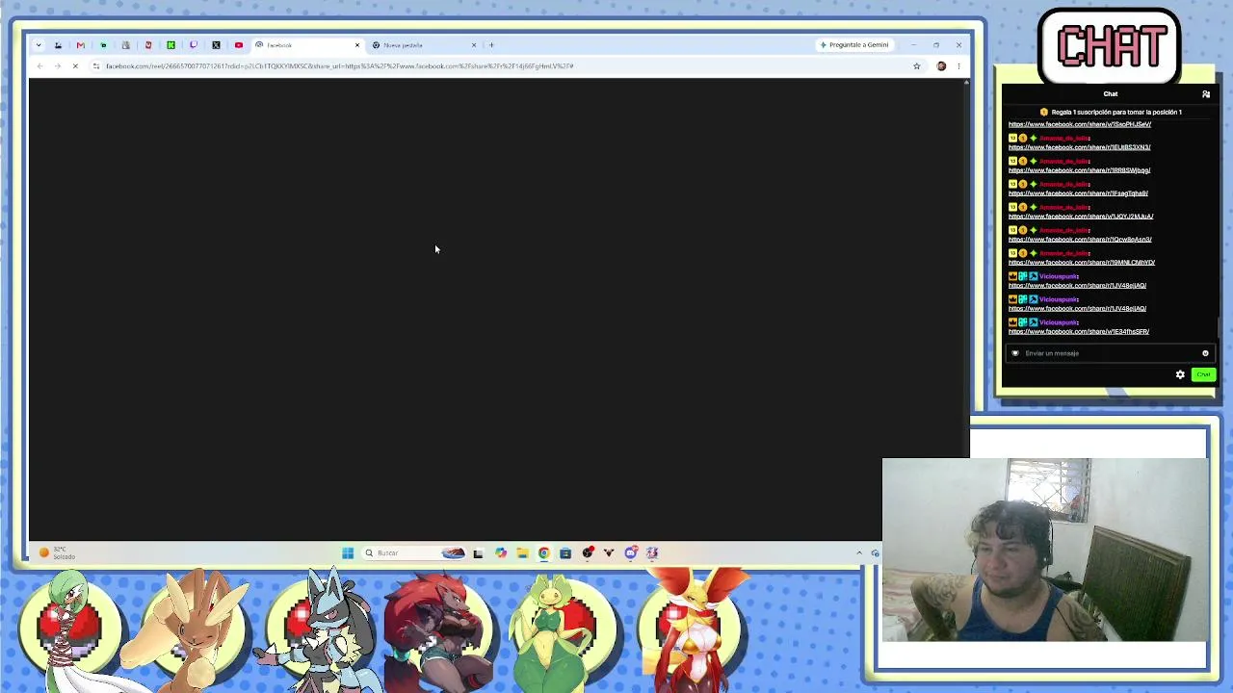Image resolution: width=1233 pixels, height=693 pixels.
Task: Open Discord from the taskbar
Action: click(631, 552)
